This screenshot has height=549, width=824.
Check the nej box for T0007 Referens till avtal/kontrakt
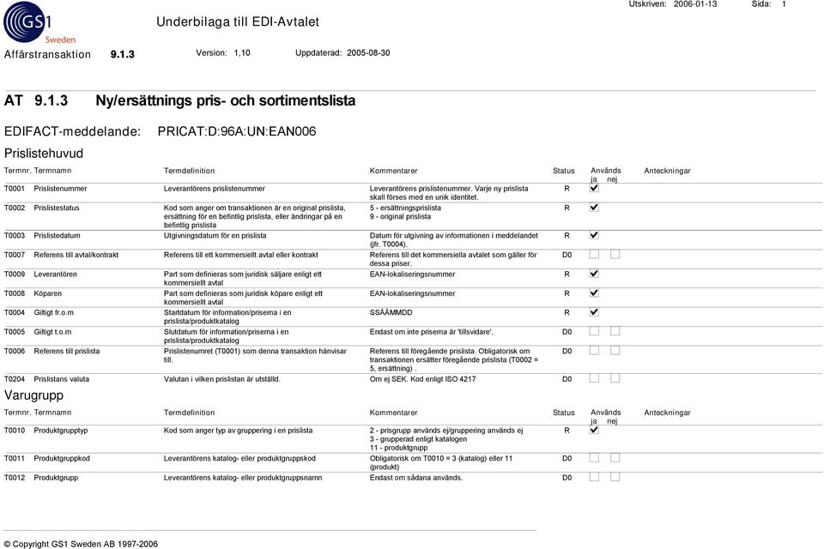click(615, 254)
